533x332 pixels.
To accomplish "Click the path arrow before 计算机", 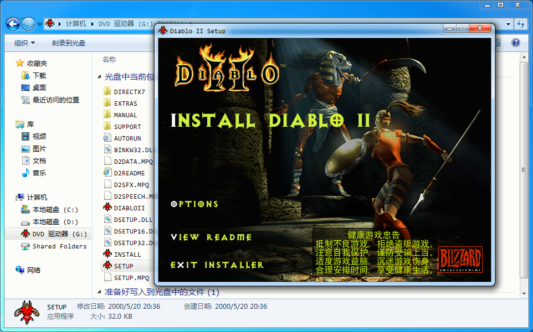I will click(x=60, y=24).
